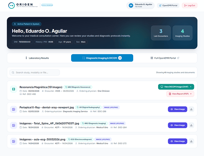This screenshot has height=156, width=204.
Task: Click the count badge on Diagnostic Imaging tab
Action: [x=120, y=58]
